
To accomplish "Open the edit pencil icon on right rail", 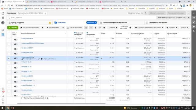I will pos(194,22).
